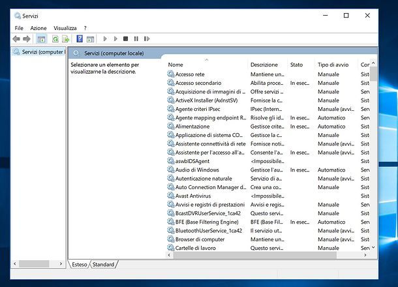Viewport: 398px width, 287px height.
Task: Click the gear icon beside Browser di computer
Action: tap(170, 239)
